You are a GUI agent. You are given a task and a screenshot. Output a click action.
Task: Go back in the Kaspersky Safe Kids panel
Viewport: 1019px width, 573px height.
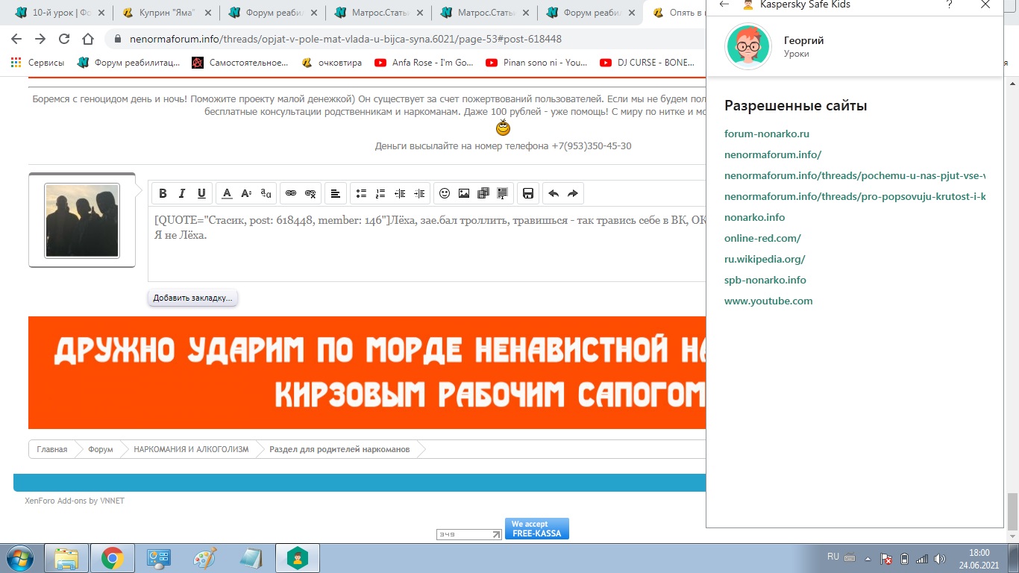coord(724,4)
